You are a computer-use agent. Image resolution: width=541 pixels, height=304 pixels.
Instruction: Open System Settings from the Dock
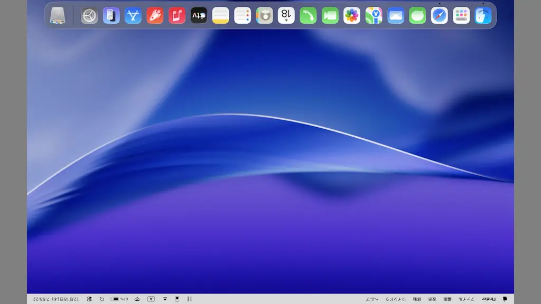pos(89,15)
